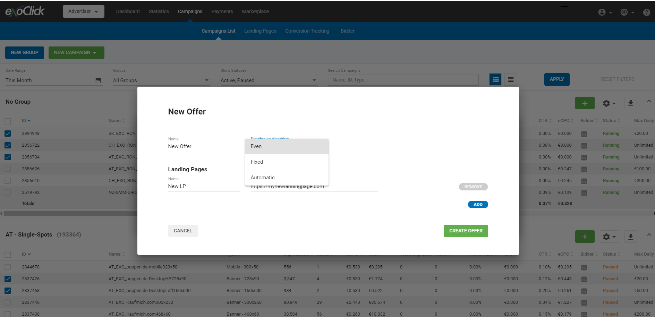This screenshot has height=317, width=655.
Task: Click the help question mark icon
Action: (x=646, y=12)
